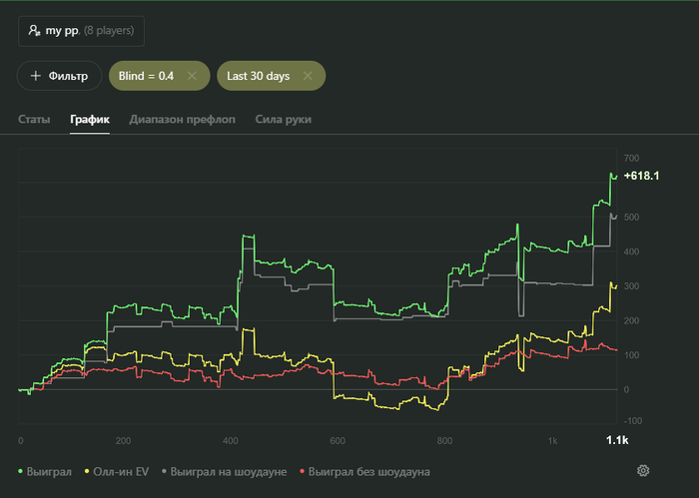Viewport: 699px width, 498px height.
Task: Click the +618.1 total value label
Action: tap(641, 176)
